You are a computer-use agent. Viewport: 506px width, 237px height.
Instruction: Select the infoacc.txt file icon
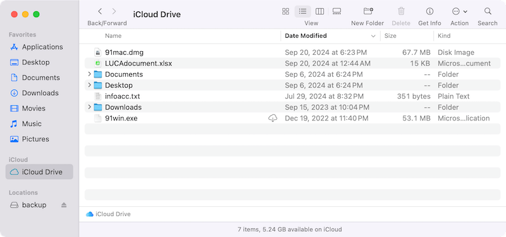click(97, 96)
